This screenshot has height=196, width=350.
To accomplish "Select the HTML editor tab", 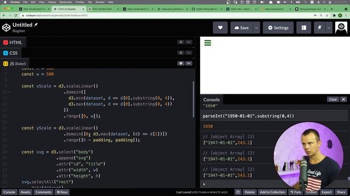I will click(13, 42).
